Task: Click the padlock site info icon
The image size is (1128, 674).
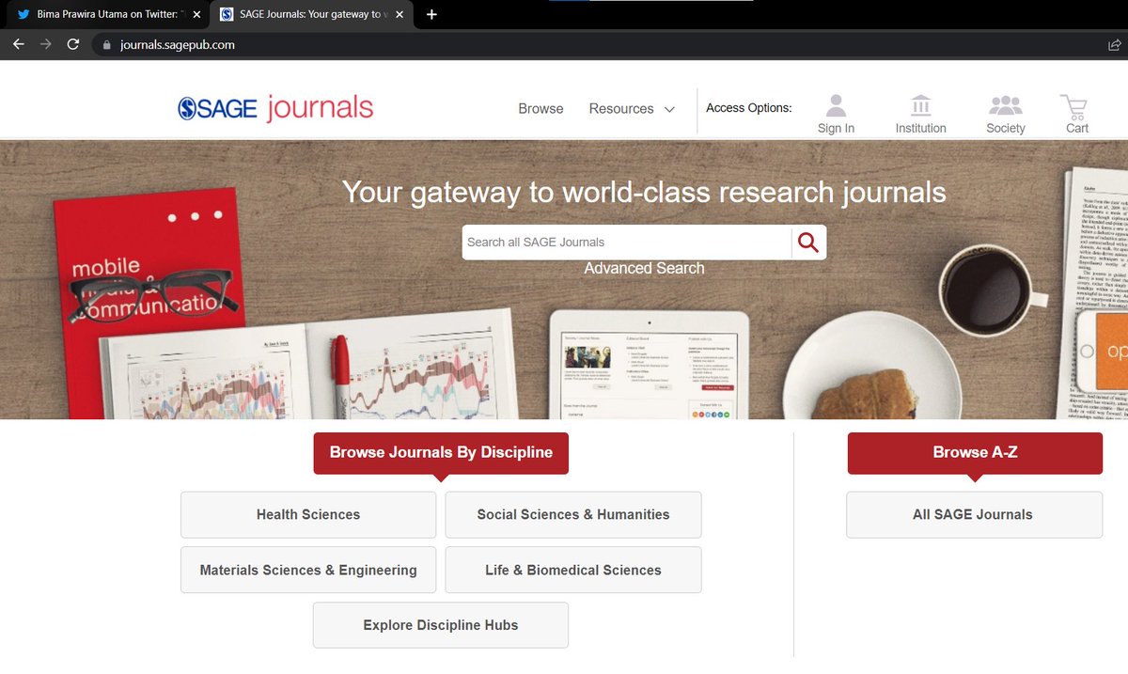Action: tap(106, 44)
